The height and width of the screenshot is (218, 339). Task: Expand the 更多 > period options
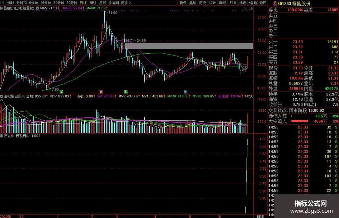pos(126,3)
